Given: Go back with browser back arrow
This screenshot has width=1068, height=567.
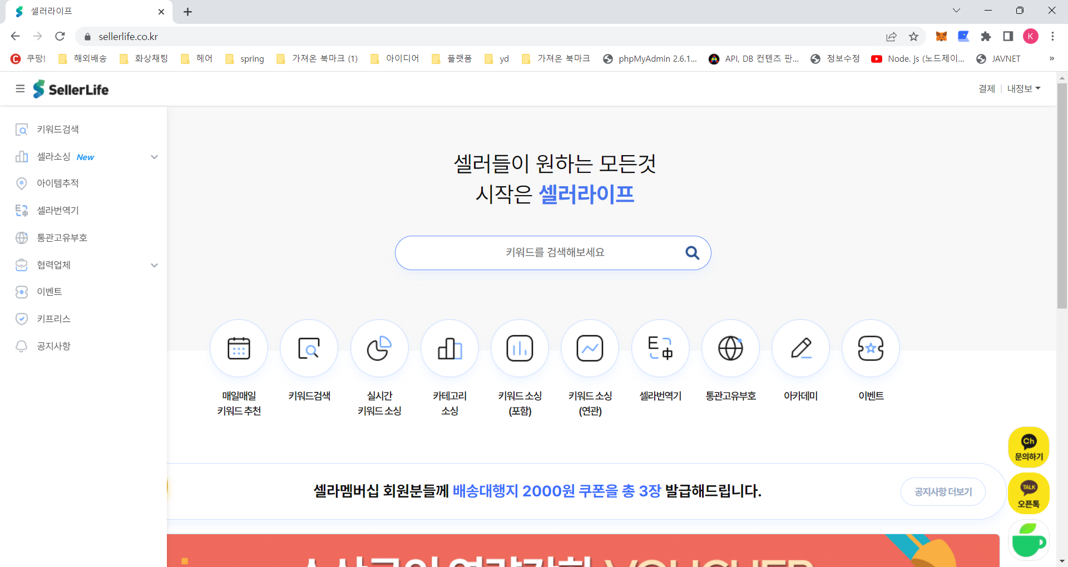Looking at the screenshot, I should pyautogui.click(x=15, y=36).
